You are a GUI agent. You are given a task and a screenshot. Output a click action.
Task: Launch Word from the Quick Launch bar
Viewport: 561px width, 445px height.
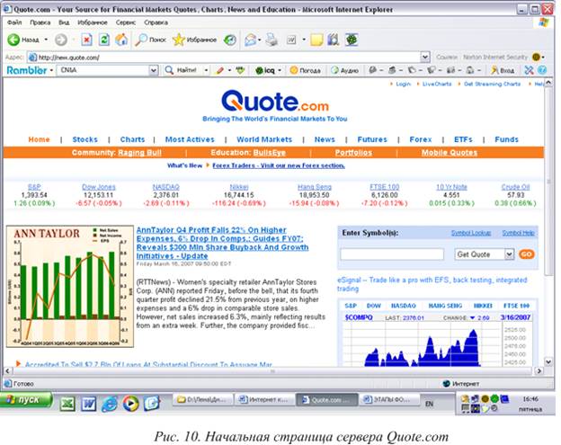88,404
